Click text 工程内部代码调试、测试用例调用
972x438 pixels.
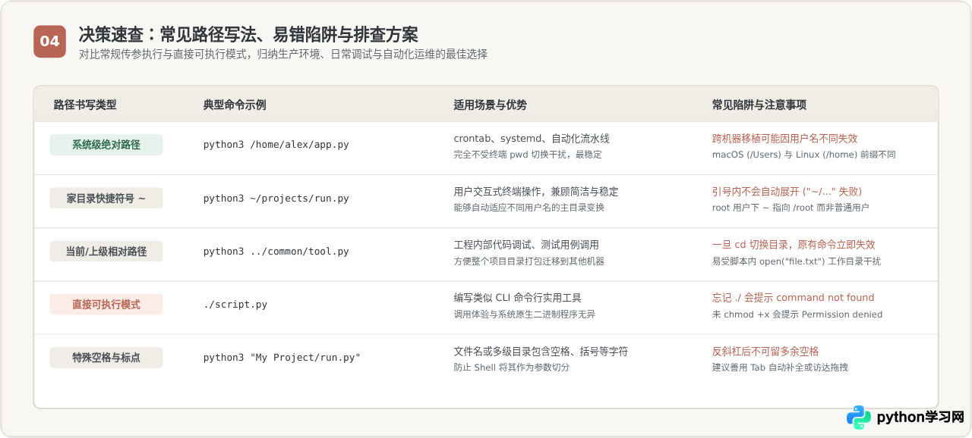[526, 245]
